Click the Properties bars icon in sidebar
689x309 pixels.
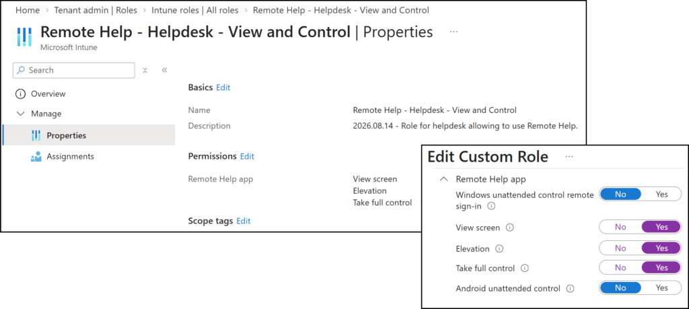36,135
